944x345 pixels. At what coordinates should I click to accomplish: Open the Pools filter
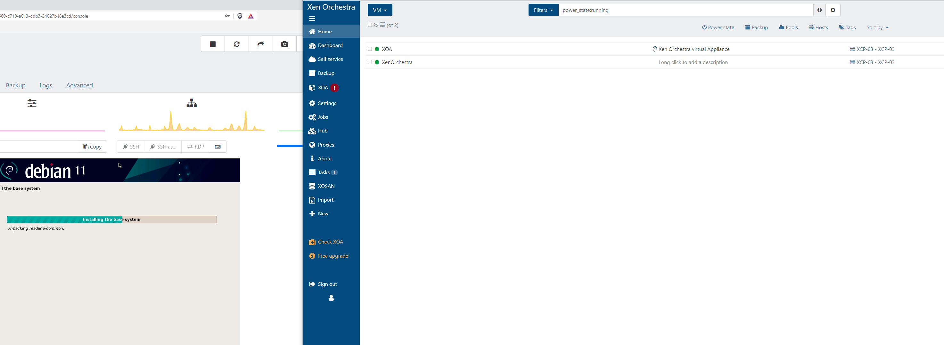click(788, 28)
